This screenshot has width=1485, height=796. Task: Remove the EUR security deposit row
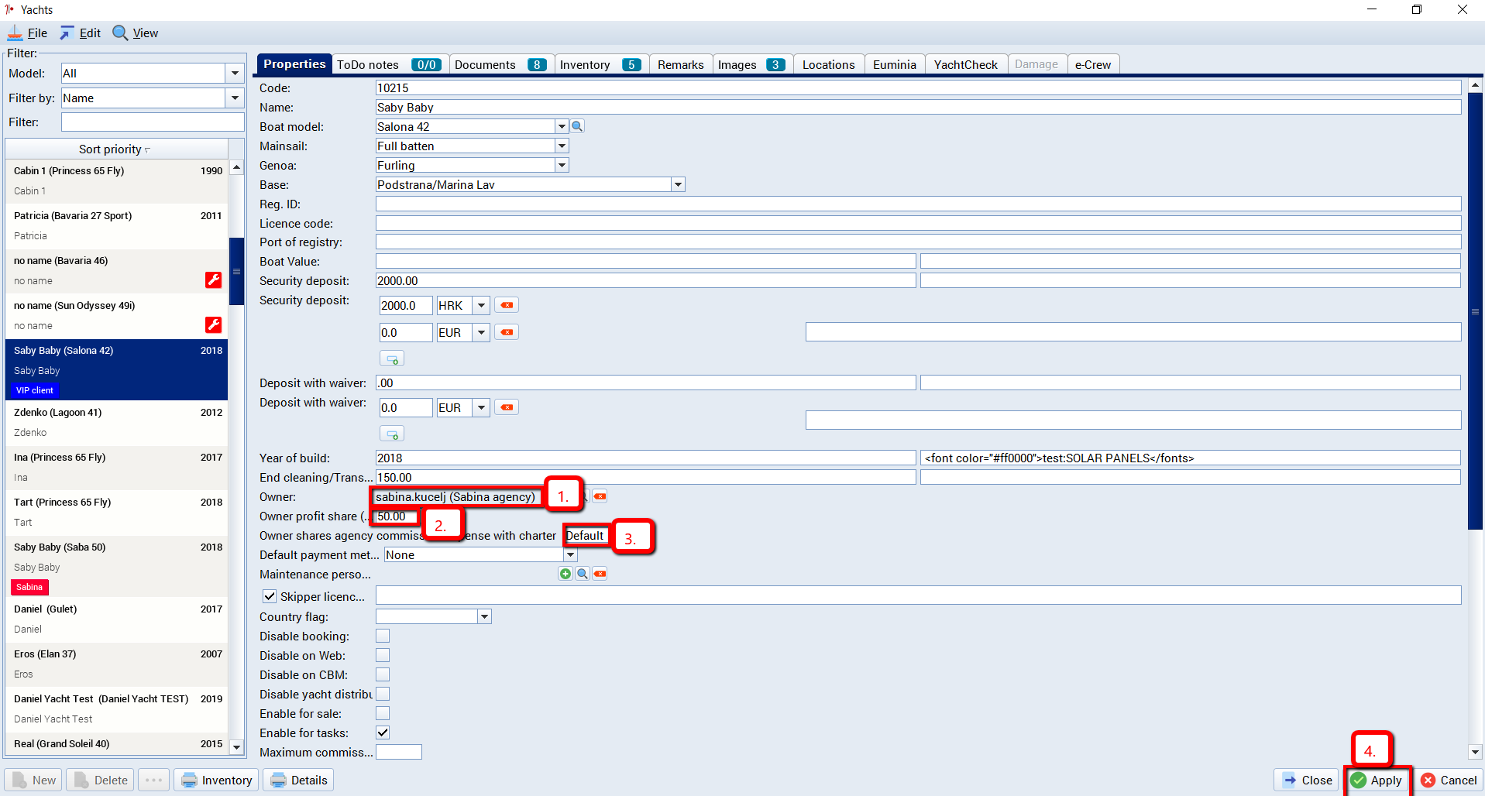pos(507,332)
